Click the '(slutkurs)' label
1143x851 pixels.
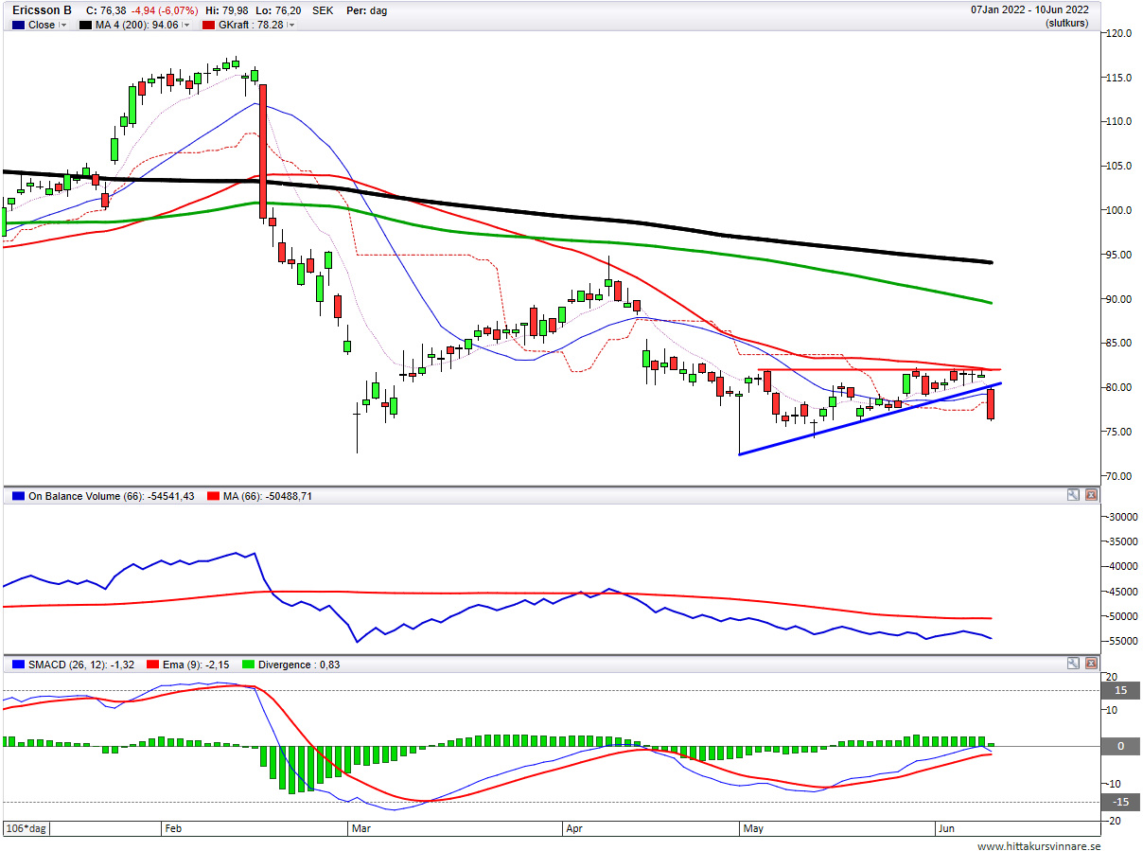tap(1067, 24)
